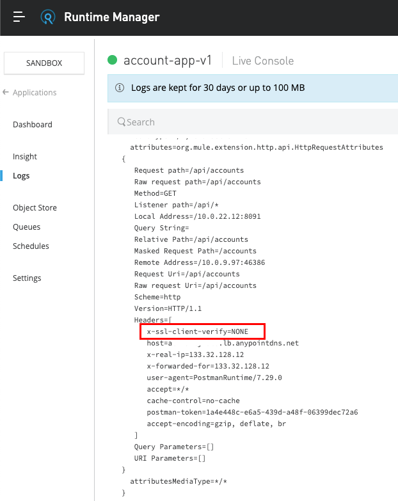Click the magnifier search icon
Screen dimensions: 398x501
[121, 122]
